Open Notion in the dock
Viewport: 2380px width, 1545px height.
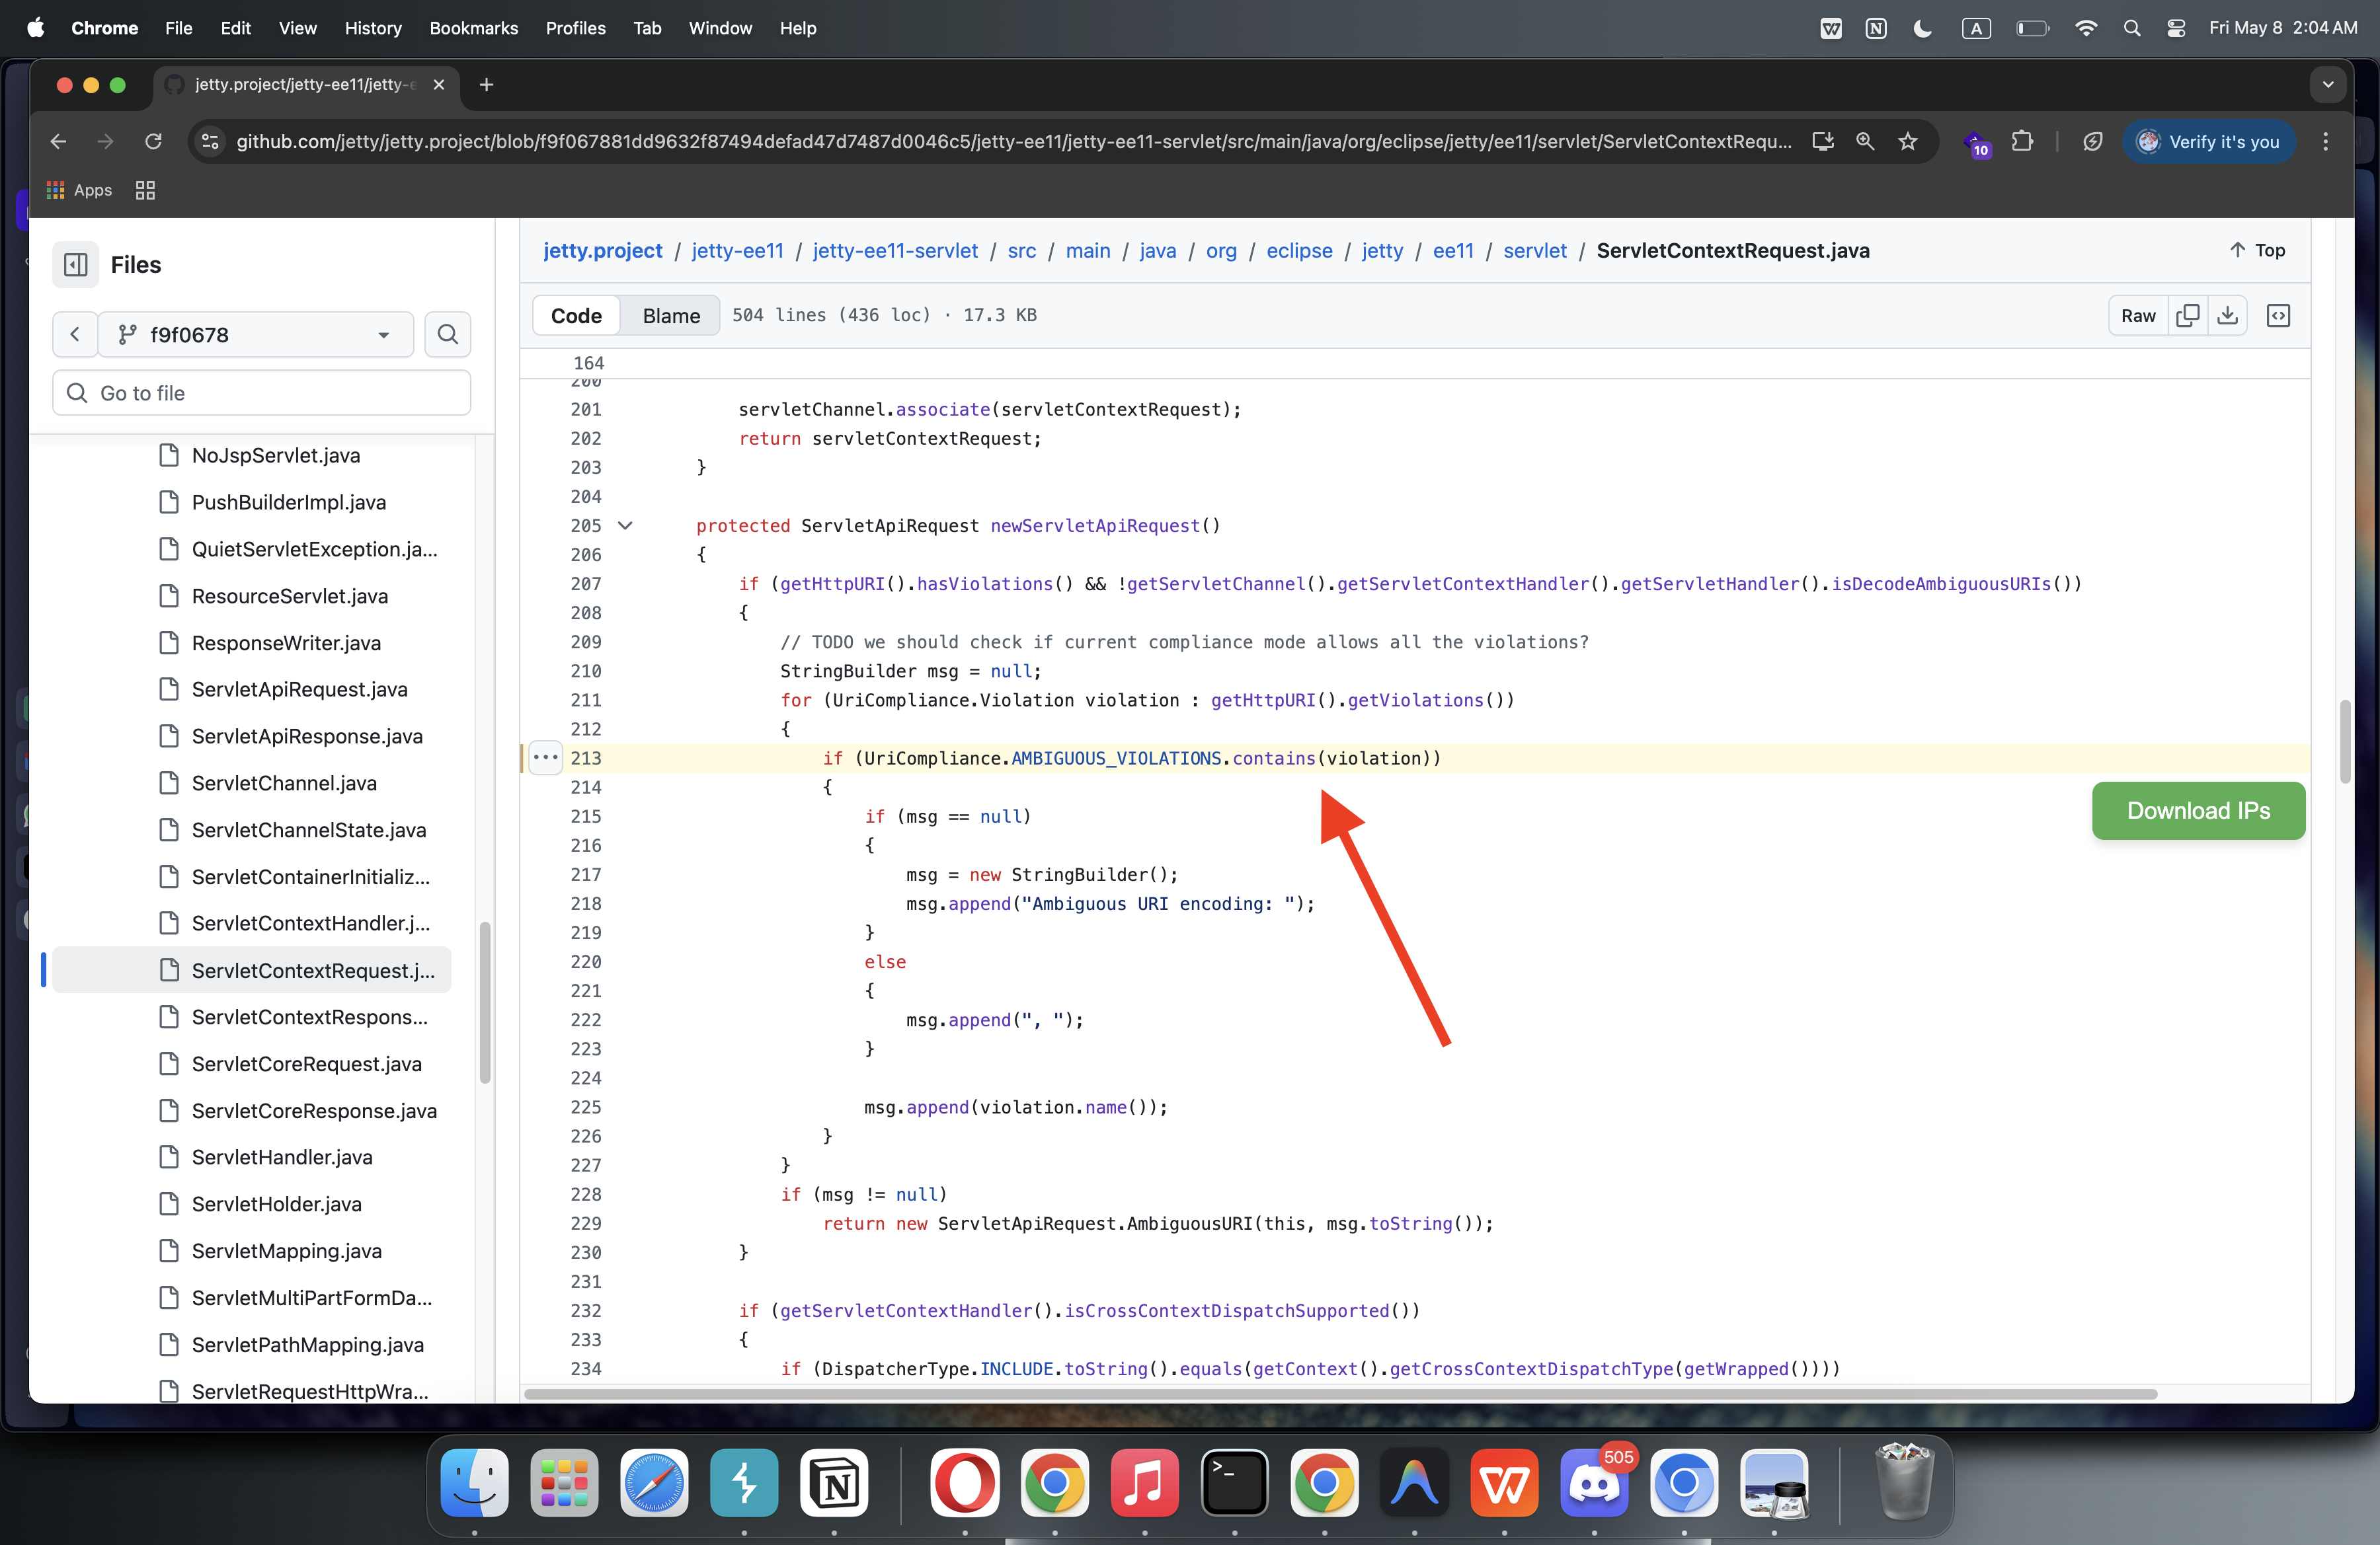click(834, 1483)
